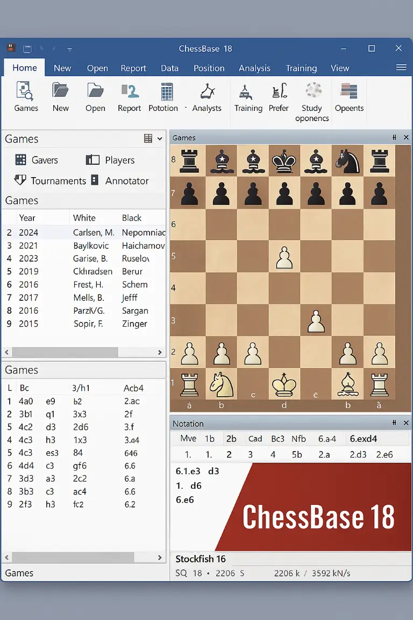Close the Notation panel
413x620 pixels.
tap(406, 422)
